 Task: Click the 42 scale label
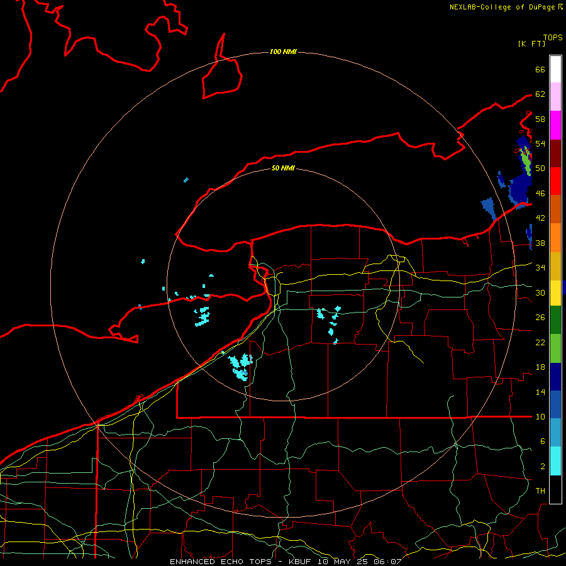pyautogui.click(x=540, y=218)
